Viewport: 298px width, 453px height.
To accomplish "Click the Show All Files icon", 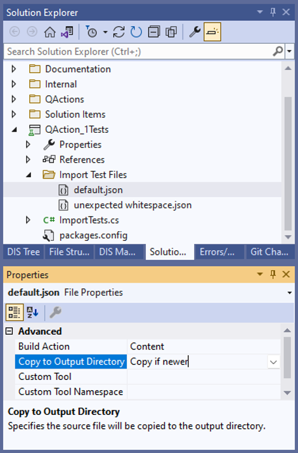I will click(171, 32).
